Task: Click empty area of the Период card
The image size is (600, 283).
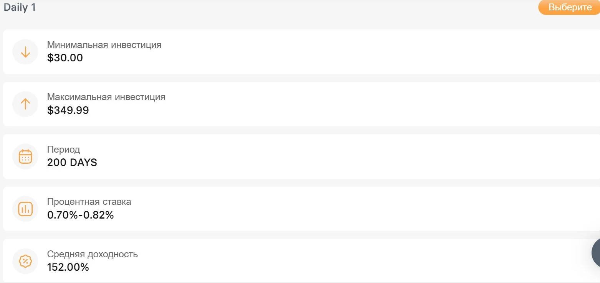Action: tap(345, 156)
